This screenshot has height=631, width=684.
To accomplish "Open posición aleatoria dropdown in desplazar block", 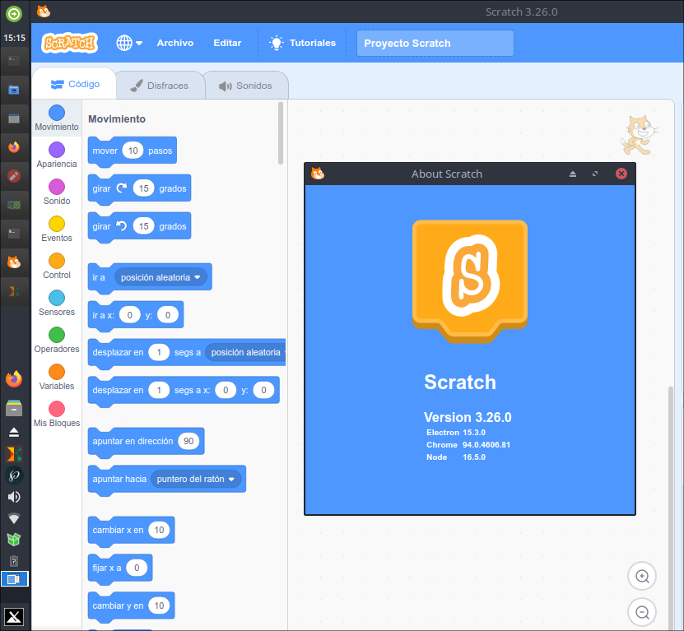I will (245, 352).
